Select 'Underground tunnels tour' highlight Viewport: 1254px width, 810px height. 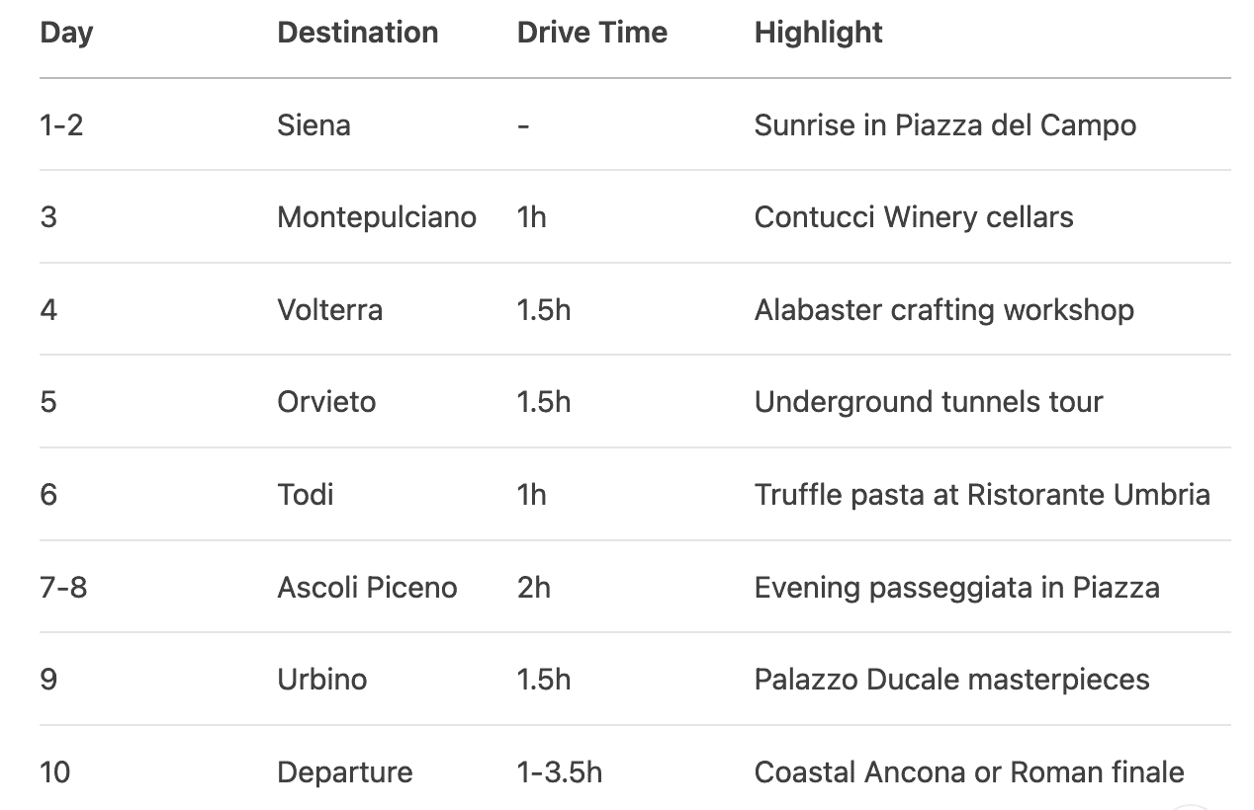[928, 402]
